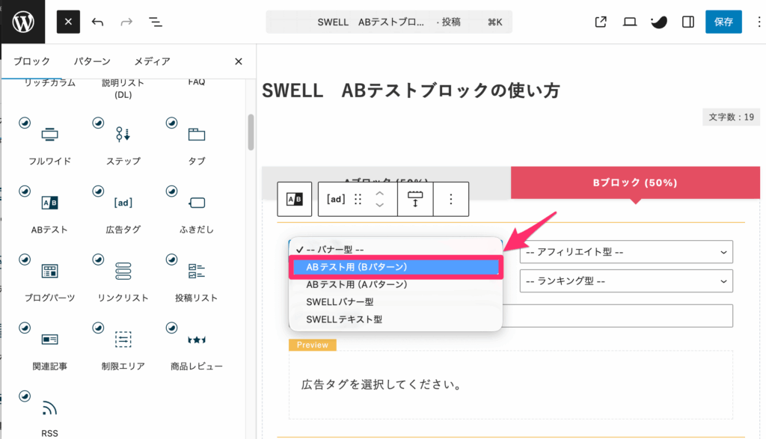Select the Bブロック (50%) tab
The image size is (766, 439).
[x=634, y=182]
